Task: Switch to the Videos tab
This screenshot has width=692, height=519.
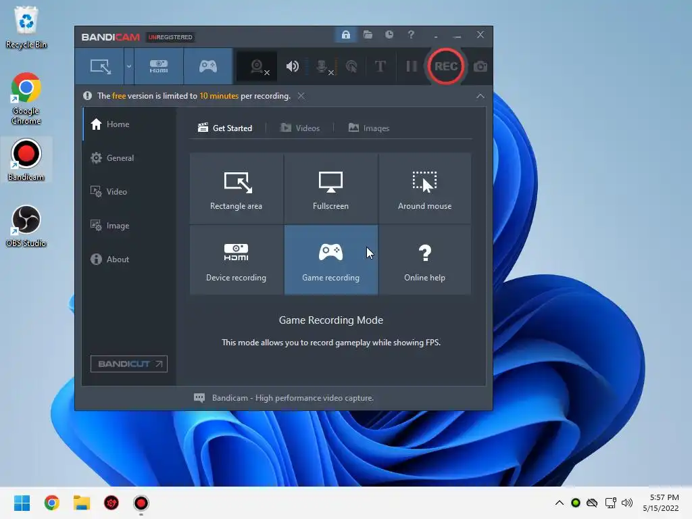Action: [x=300, y=128]
